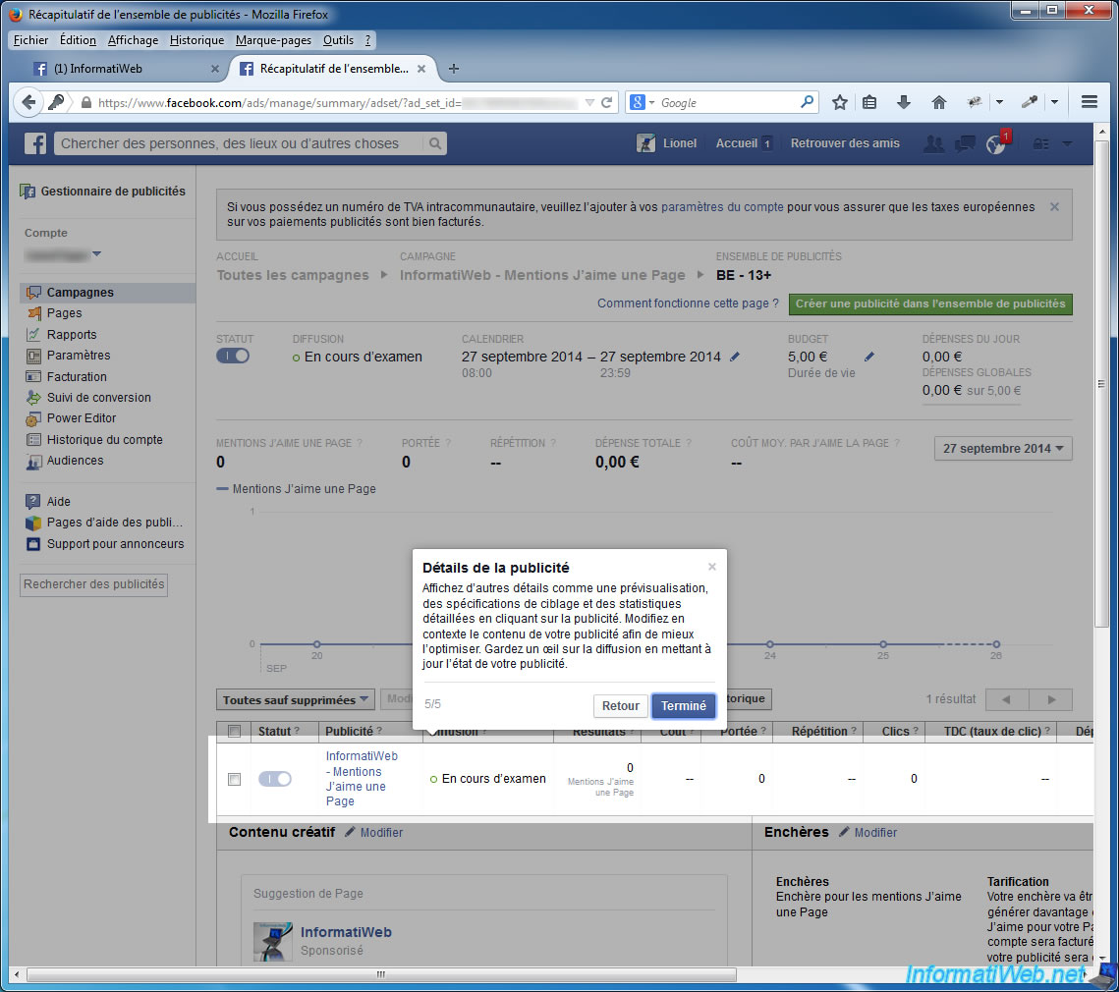
Task: Check the InformatiWeb ad row checkbox
Action: click(234, 779)
